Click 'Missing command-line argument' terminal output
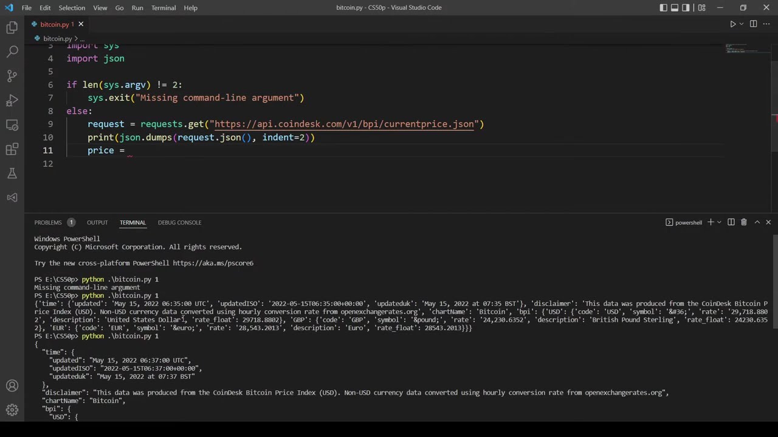778x437 pixels. pyautogui.click(x=87, y=288)
